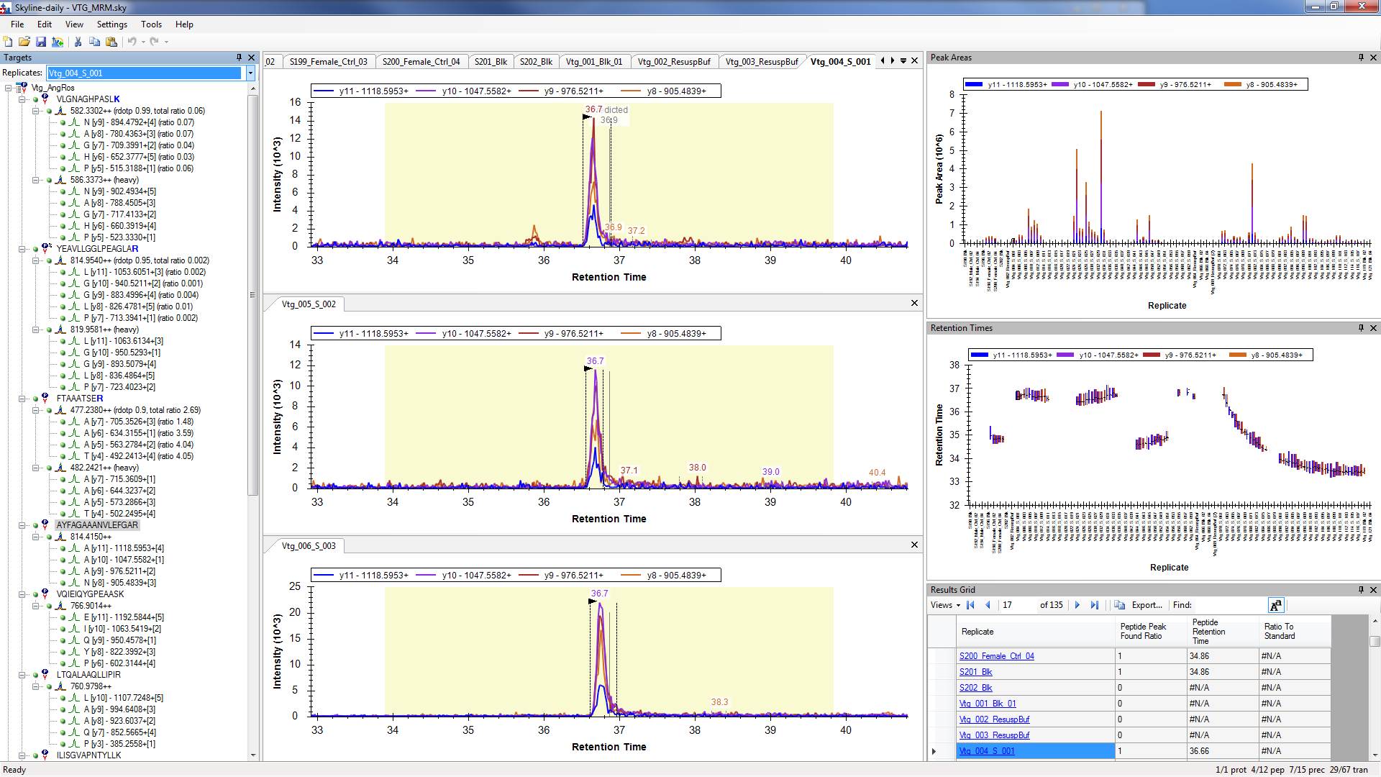Click the y11 blue legend swatch in Peak Areas
Viewport: 1381px width, 777px height.
pos(973,85)
